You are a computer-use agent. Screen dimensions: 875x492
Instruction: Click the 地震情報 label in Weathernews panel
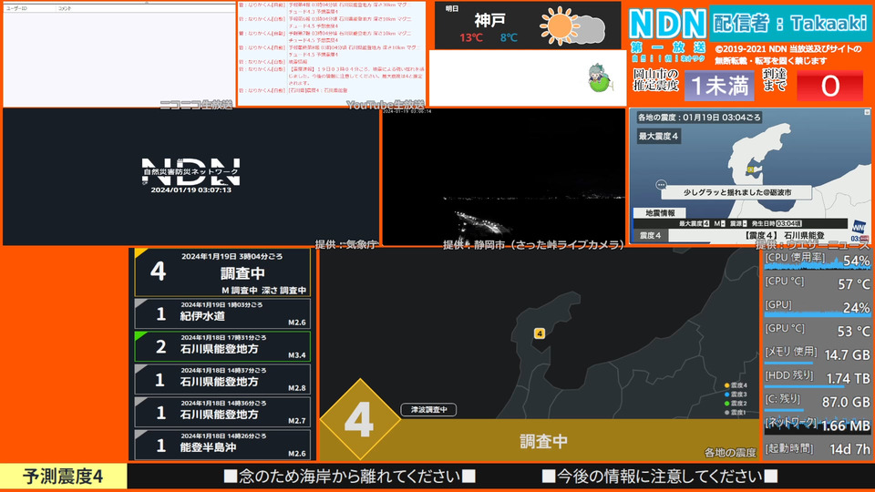pyautogui.click(x=660, y=212)
